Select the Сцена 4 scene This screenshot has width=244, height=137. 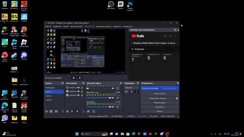54,96
